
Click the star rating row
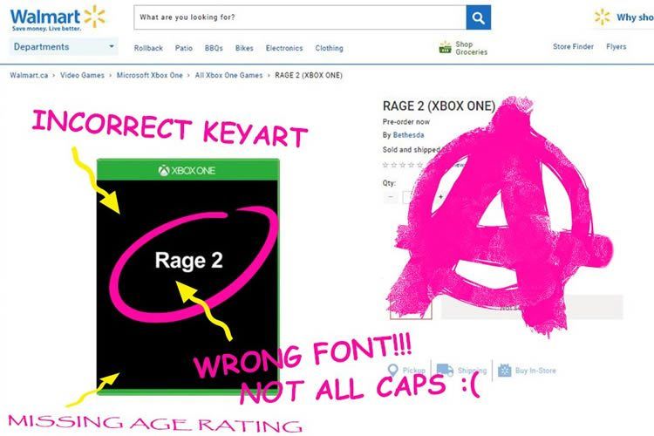[403, 165]
